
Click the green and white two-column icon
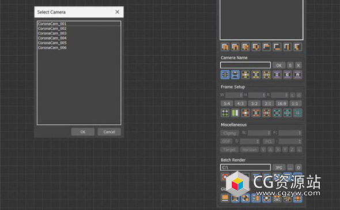click(235, 113)
